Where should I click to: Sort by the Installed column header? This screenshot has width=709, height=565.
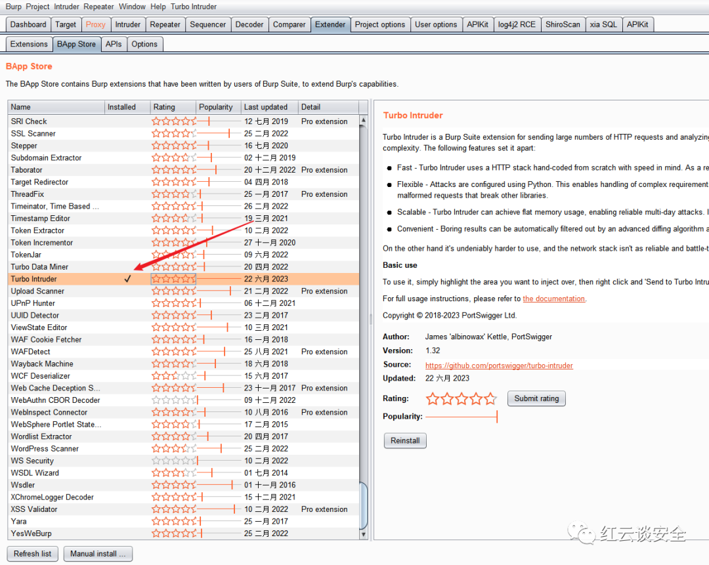click(x=127, y=107)
